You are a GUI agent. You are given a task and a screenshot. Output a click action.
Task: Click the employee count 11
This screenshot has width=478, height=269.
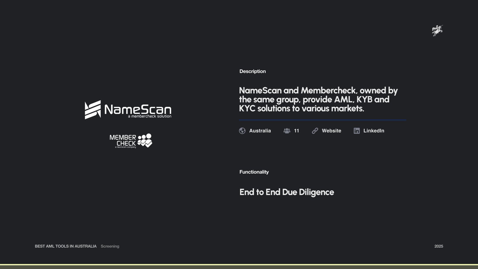[x=296, y=131]
